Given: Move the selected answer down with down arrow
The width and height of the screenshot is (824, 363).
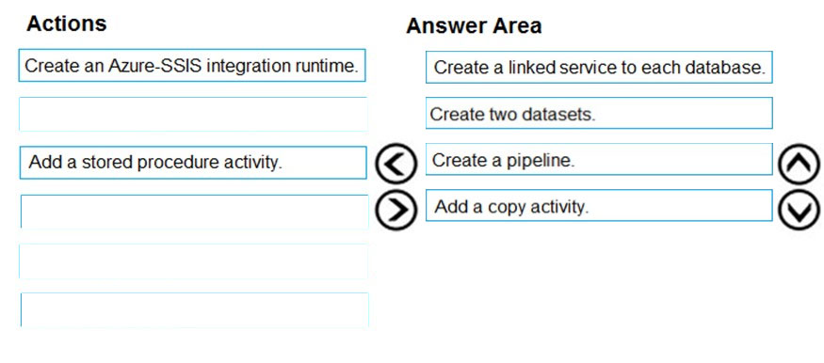Looking at the screenshot, I should tap(799, 210).
